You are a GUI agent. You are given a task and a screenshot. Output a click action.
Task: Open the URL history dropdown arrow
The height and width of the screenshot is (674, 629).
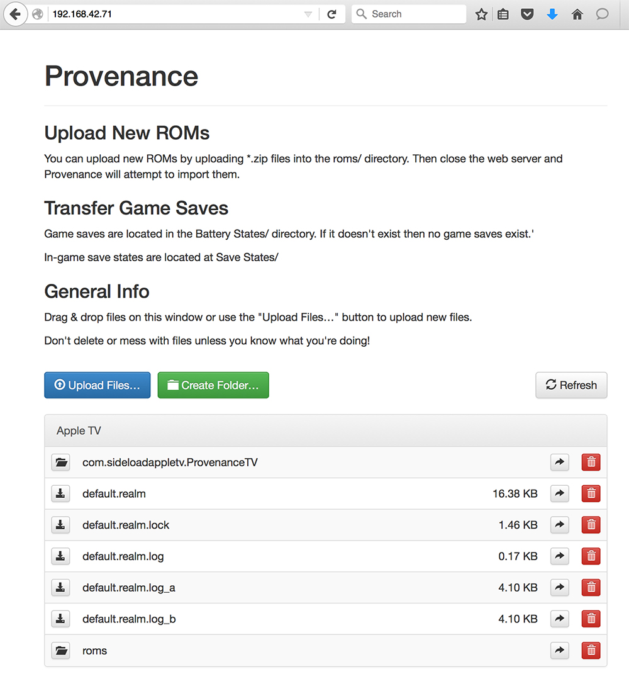pyautogui.click(x=308, y=14)
